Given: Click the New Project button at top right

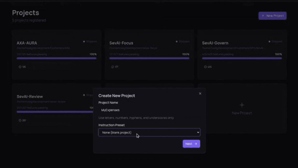Looking at the screenshot, I should (272, 16).
